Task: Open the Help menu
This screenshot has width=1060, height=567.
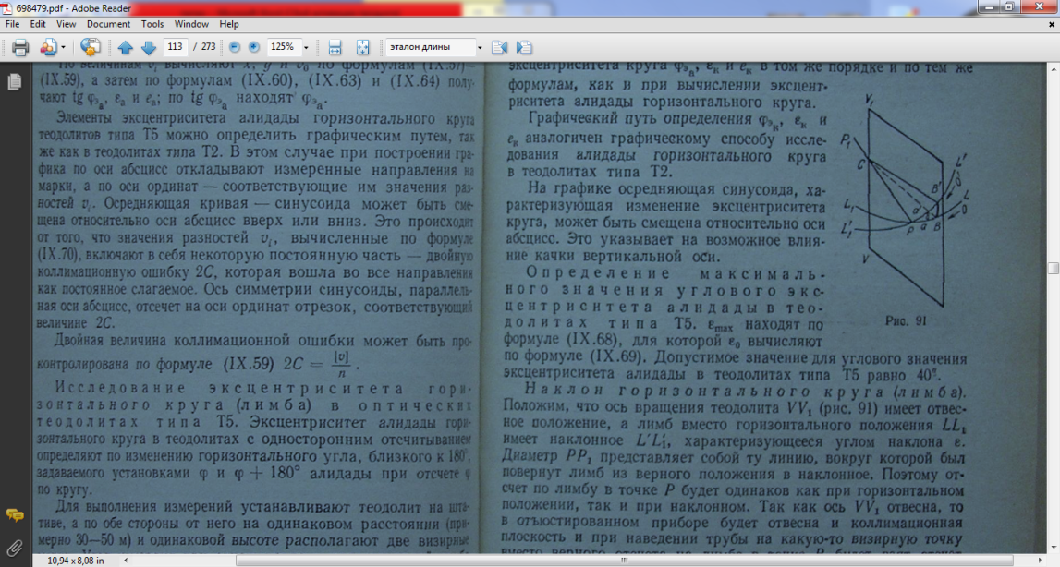Action: [x=229, y=24]
